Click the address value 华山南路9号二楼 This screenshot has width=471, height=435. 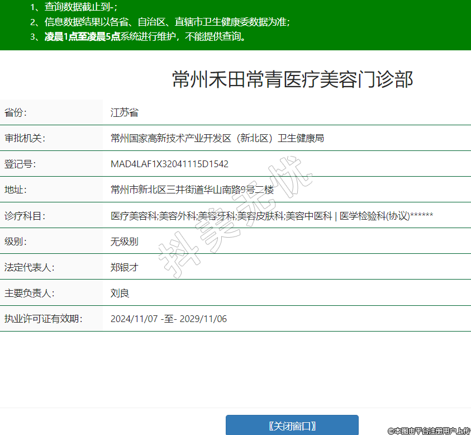pyautogui.click(x=192, y=190)
